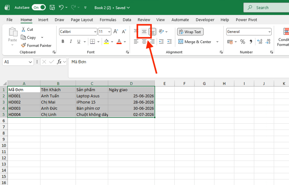Open the Power Pivot tab
Screen dimensions: 289x185
pos(246,20)
